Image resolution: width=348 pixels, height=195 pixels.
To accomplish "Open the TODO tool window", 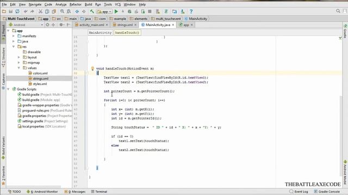I will pyautogui.click(x=15, y=192).
